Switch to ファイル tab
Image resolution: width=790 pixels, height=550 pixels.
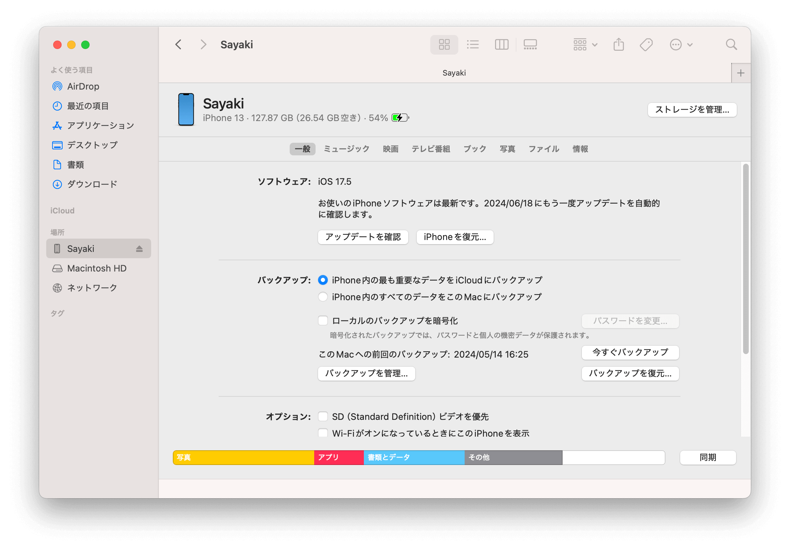pos(544,149)
